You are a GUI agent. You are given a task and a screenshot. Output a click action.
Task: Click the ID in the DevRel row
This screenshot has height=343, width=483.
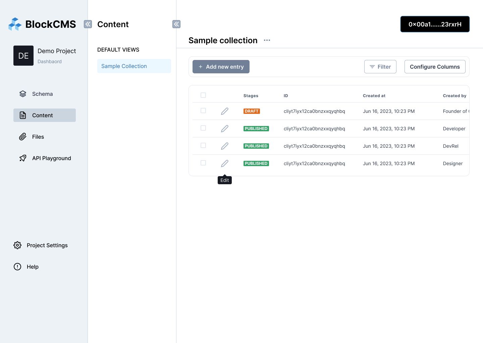(314, 146)
